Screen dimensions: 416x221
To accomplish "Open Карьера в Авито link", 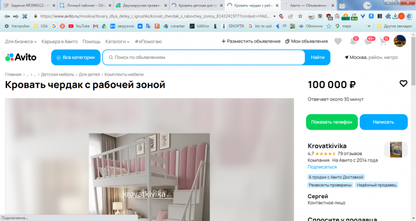I will pos(60,42).
